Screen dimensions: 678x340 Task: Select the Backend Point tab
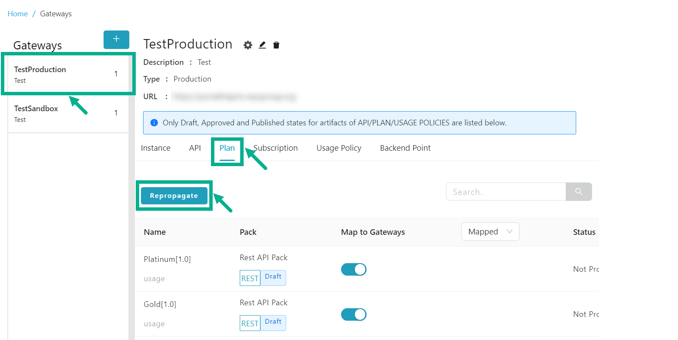click(405, 148)
